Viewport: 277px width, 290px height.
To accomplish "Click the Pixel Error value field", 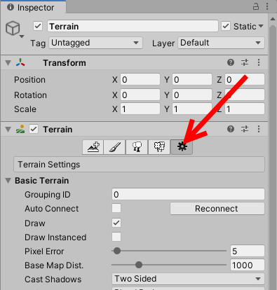I will (248, 251).
